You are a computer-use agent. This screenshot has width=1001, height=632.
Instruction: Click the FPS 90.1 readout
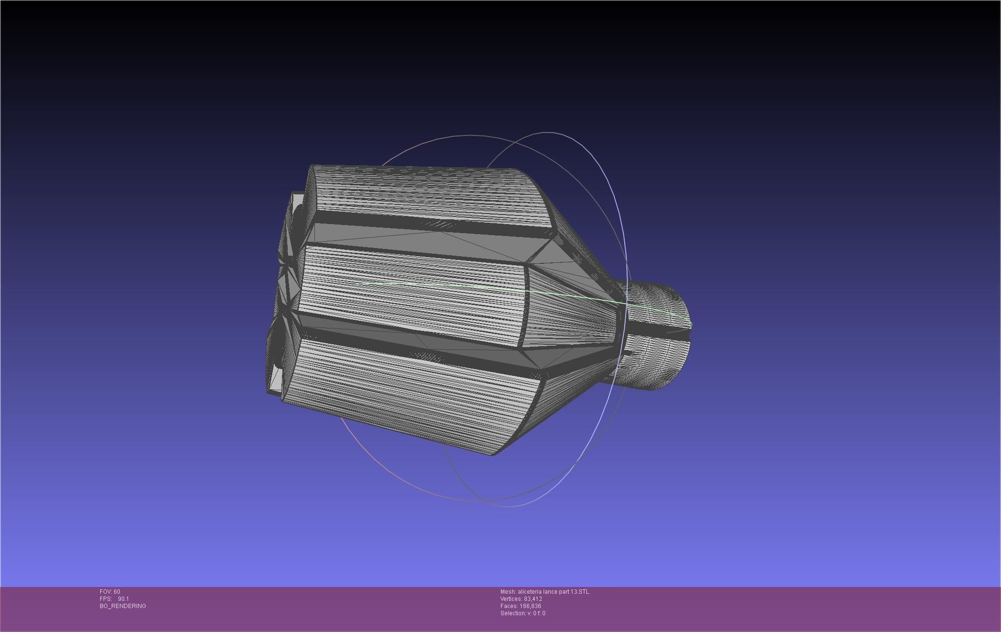[114, 599]
